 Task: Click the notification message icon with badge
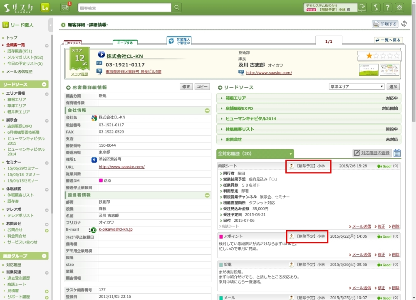[65, 7]
